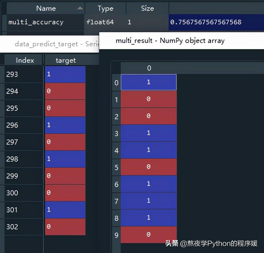Click the sort arrow in Name header
This screenshot has width=264, height=253.
pyautogui.click(x=80, y=8)
